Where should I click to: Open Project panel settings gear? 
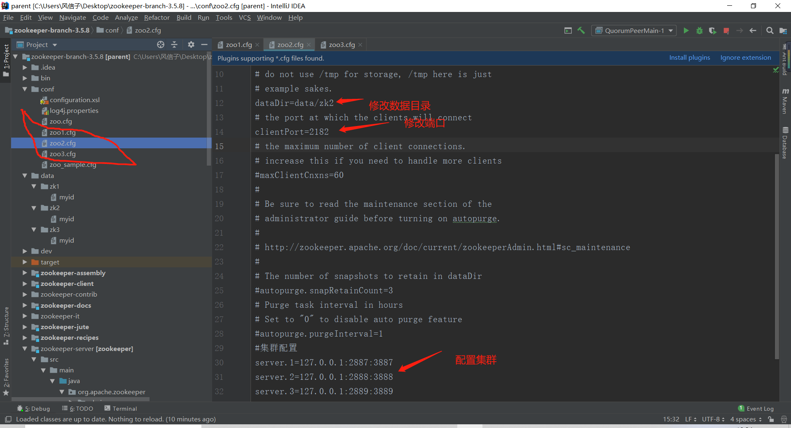click(191, 44)
